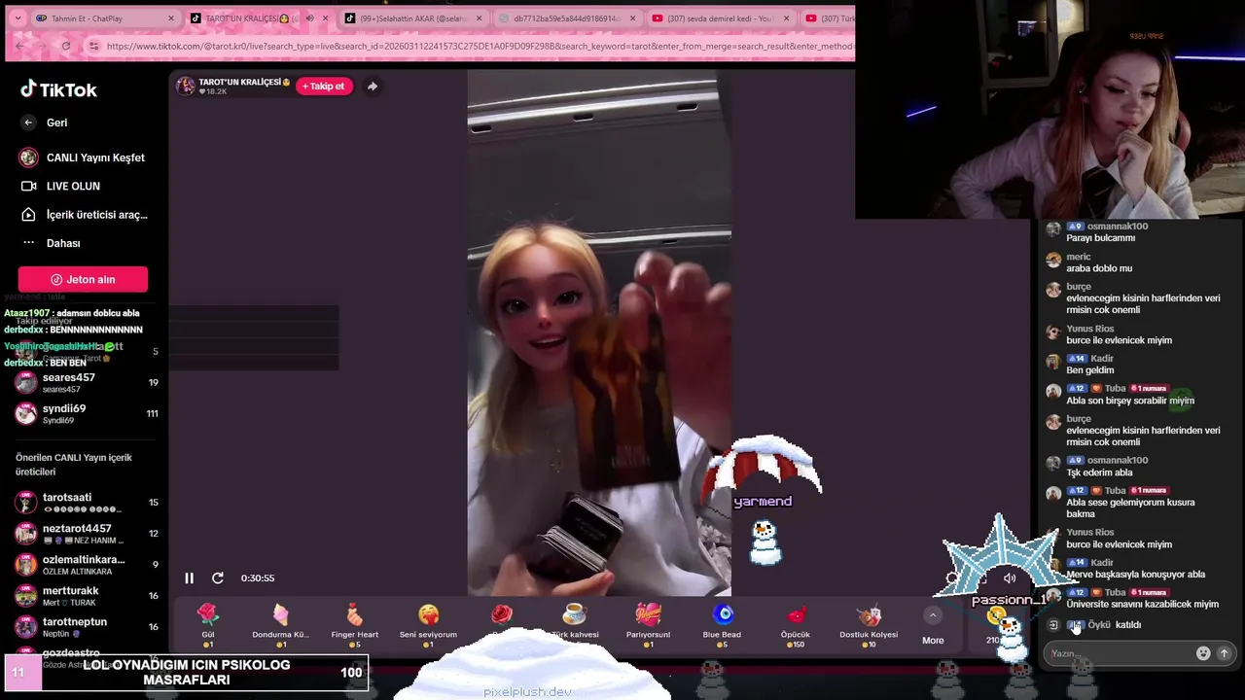
Task: Open emoji picker in chat
Action: pos(1203,653)
